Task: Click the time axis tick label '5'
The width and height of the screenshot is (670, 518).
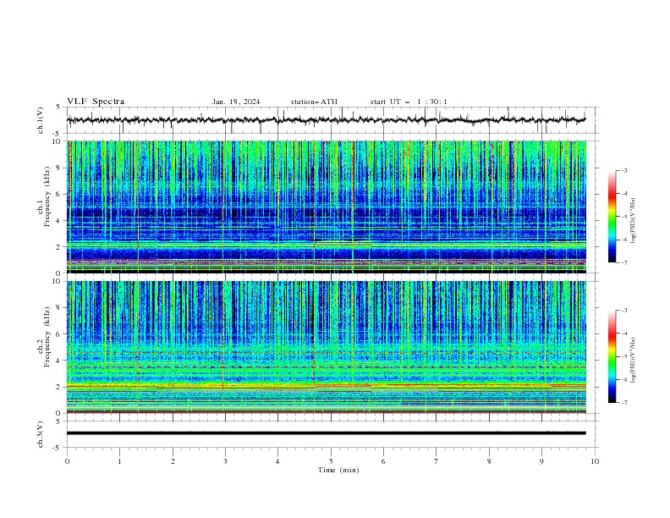Action: point(331,461)
